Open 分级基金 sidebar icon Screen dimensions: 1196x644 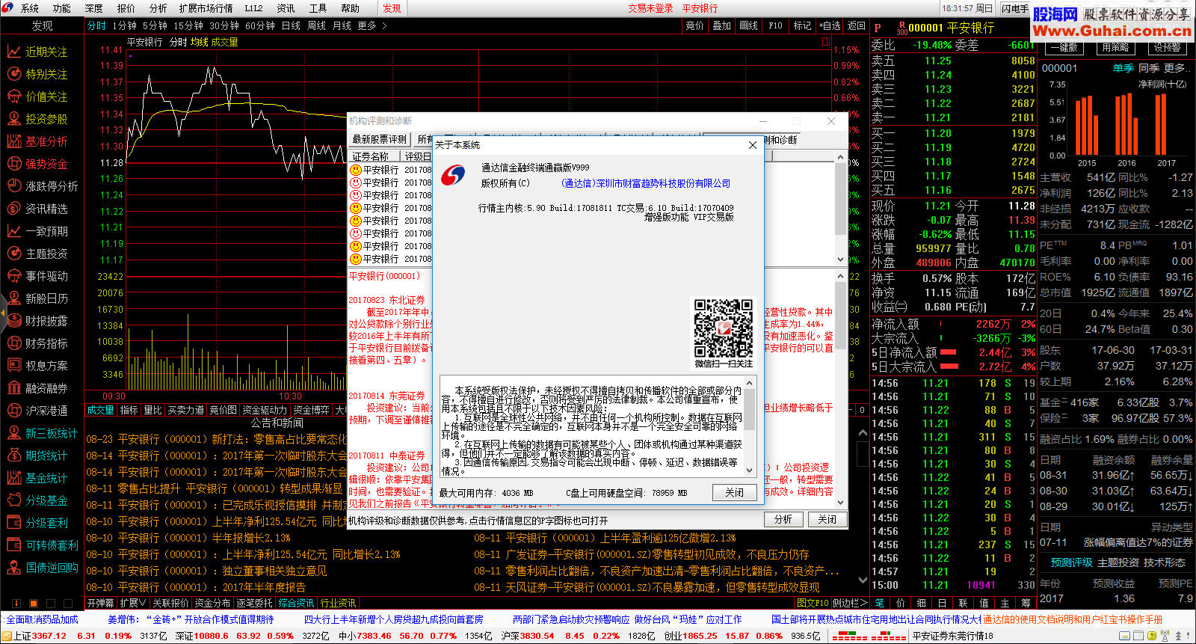point(13,500)
